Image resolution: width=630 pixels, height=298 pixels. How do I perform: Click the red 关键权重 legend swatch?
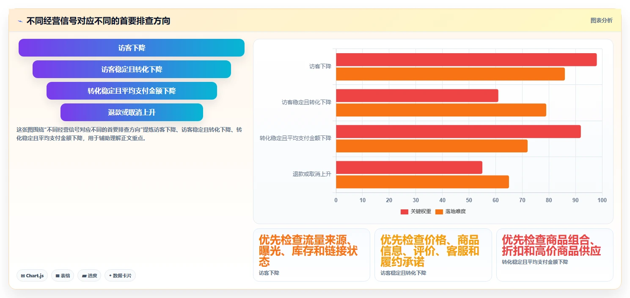pyautogui.click(x=404, y=211)
